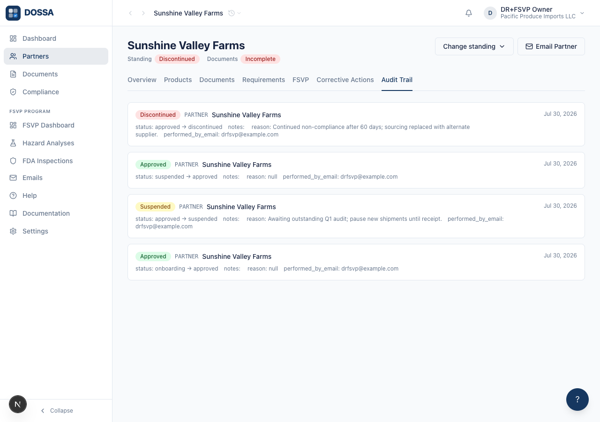The width and height of the screenshot is (600, 422).
Task: Click the Discontinued badge in first audit entry
Action: click(x=158, y=115)
